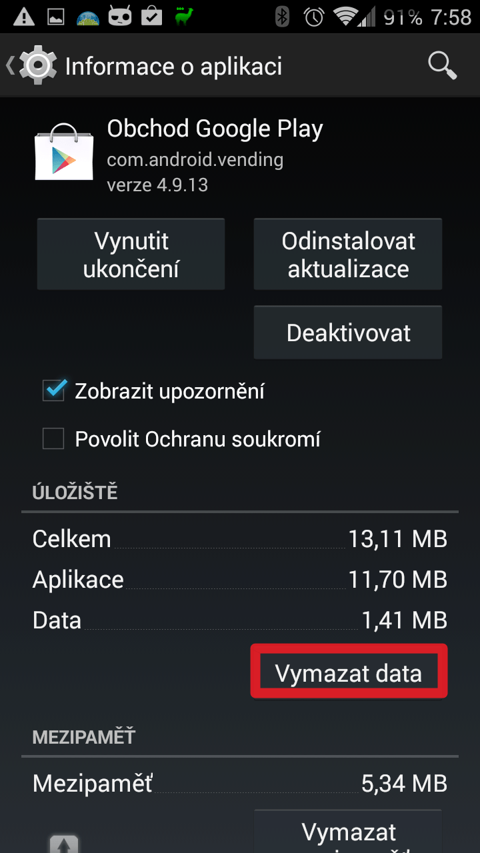Enable the Povolit Ochranu soukromí checkbox

(53, 439)
